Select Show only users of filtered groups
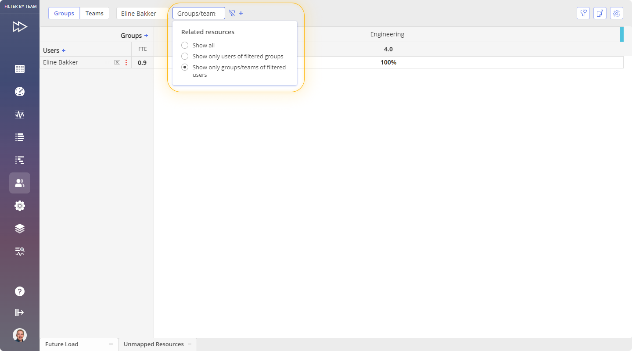Screen dimensions: 632x351 [x=185, y=56]
